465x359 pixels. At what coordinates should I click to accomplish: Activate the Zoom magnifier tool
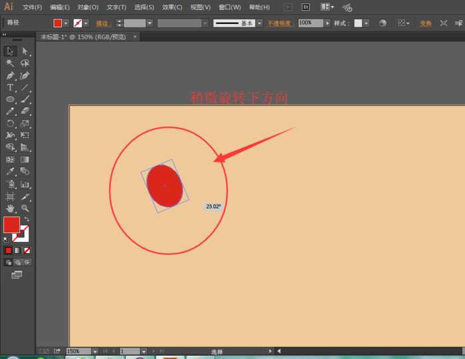tap(25, 208)
